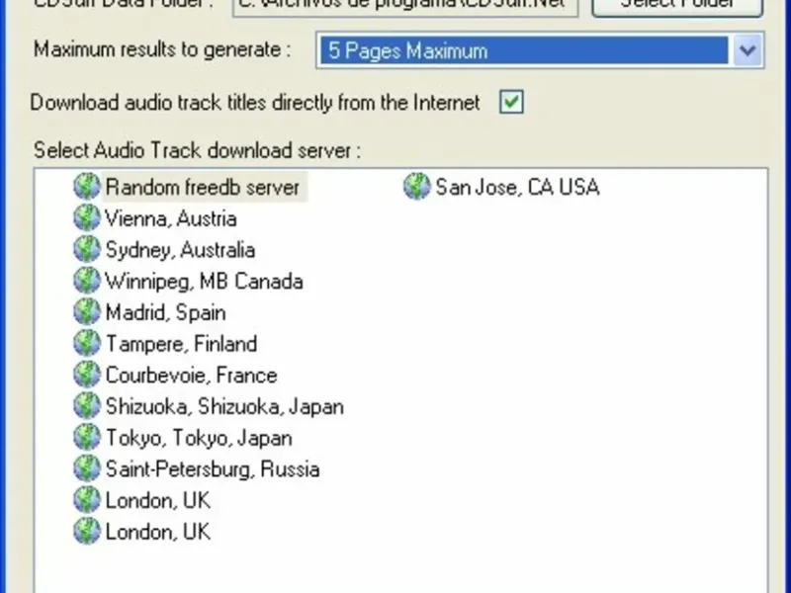This screenshot has height=593, width=791.
Task: Click the globe icon next to Sydney, Australia
Action: [x=87, y=249]
